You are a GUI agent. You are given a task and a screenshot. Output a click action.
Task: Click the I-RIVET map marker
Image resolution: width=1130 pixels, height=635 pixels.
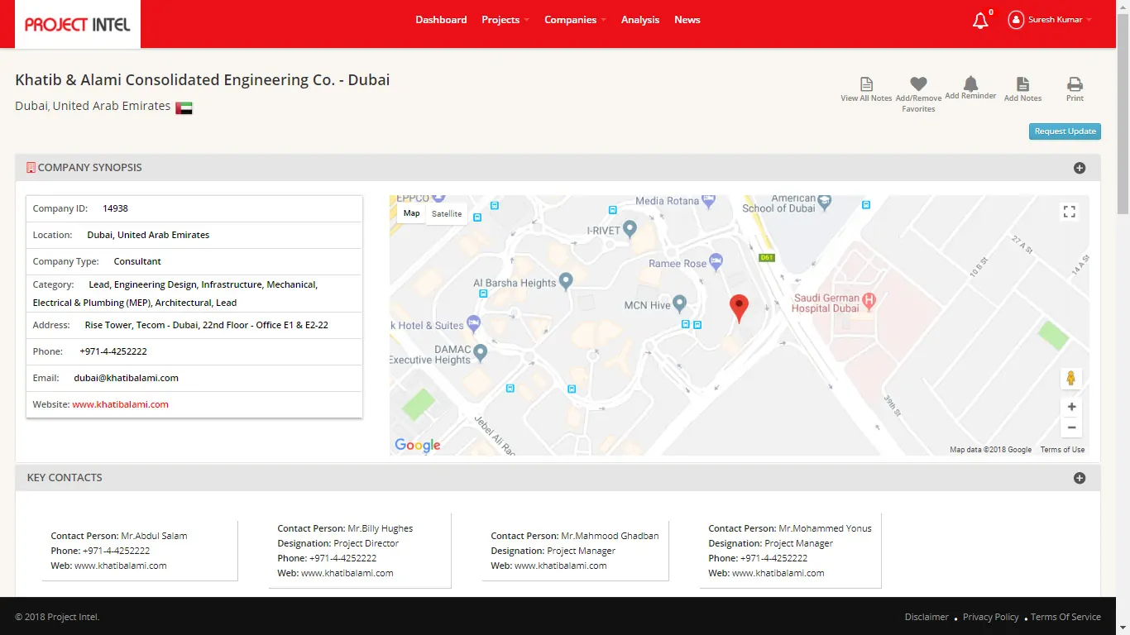tap(630, 229)
